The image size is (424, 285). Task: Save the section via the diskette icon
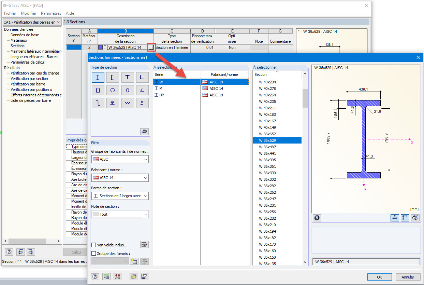point(144,276)
